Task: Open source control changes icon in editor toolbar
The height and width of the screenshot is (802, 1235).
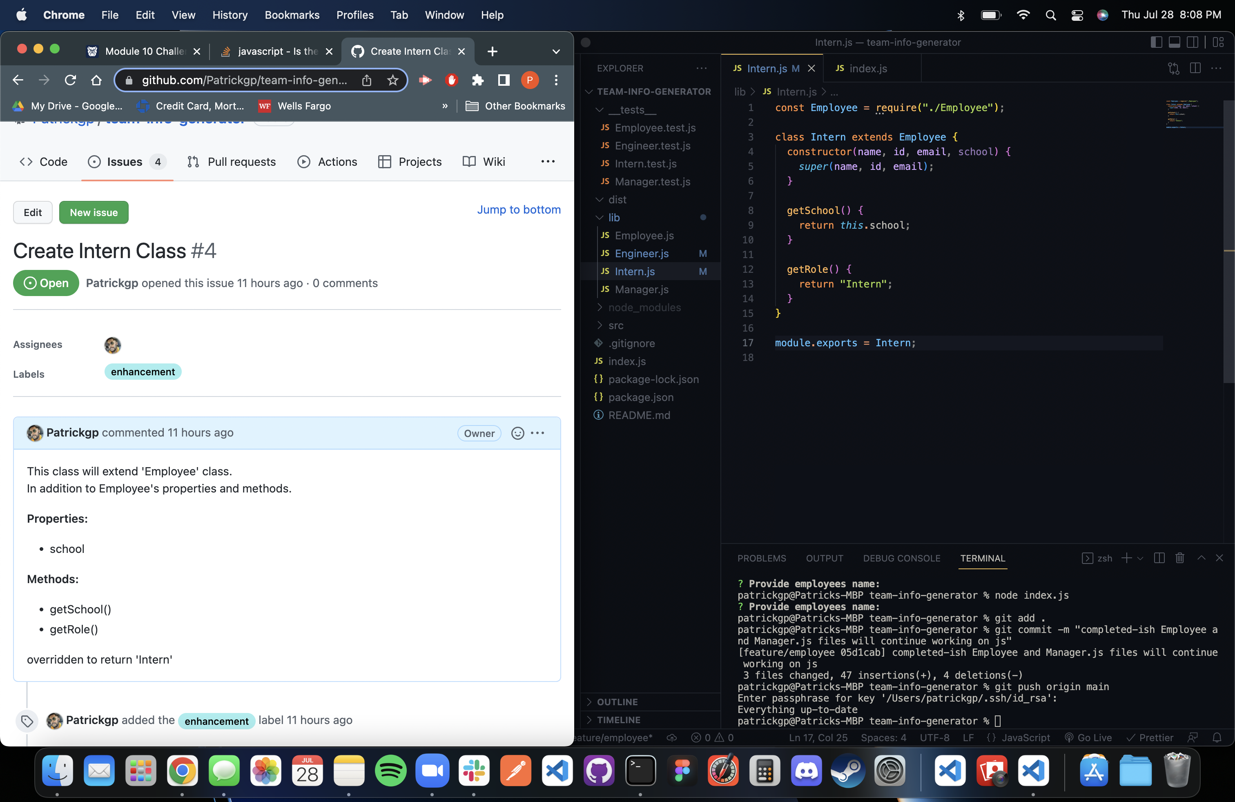Action: 1174,68
